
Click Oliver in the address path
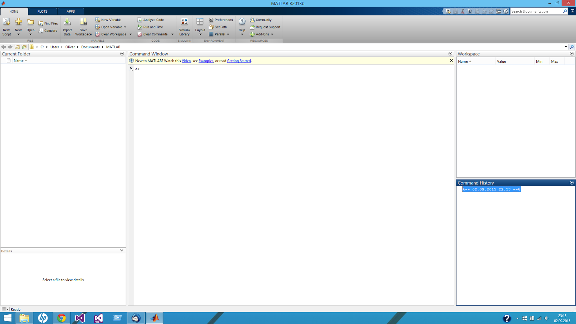click(70, 47)
